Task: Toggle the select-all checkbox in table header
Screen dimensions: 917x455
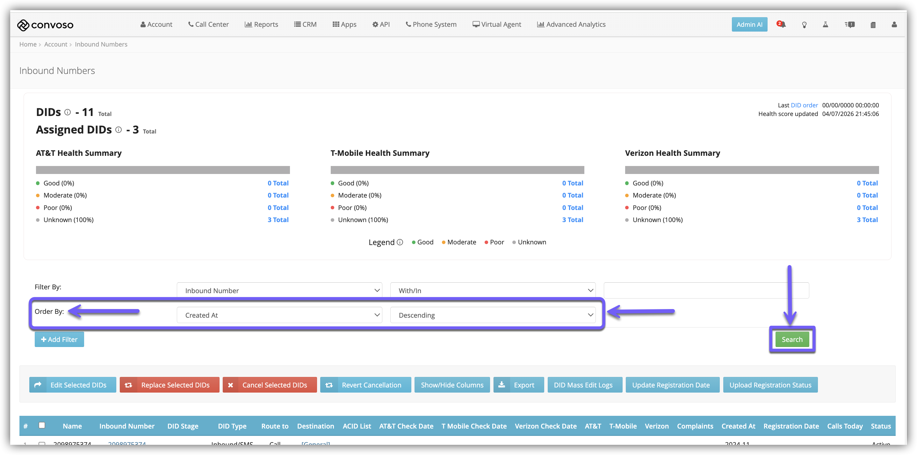Action: point(42,425)
